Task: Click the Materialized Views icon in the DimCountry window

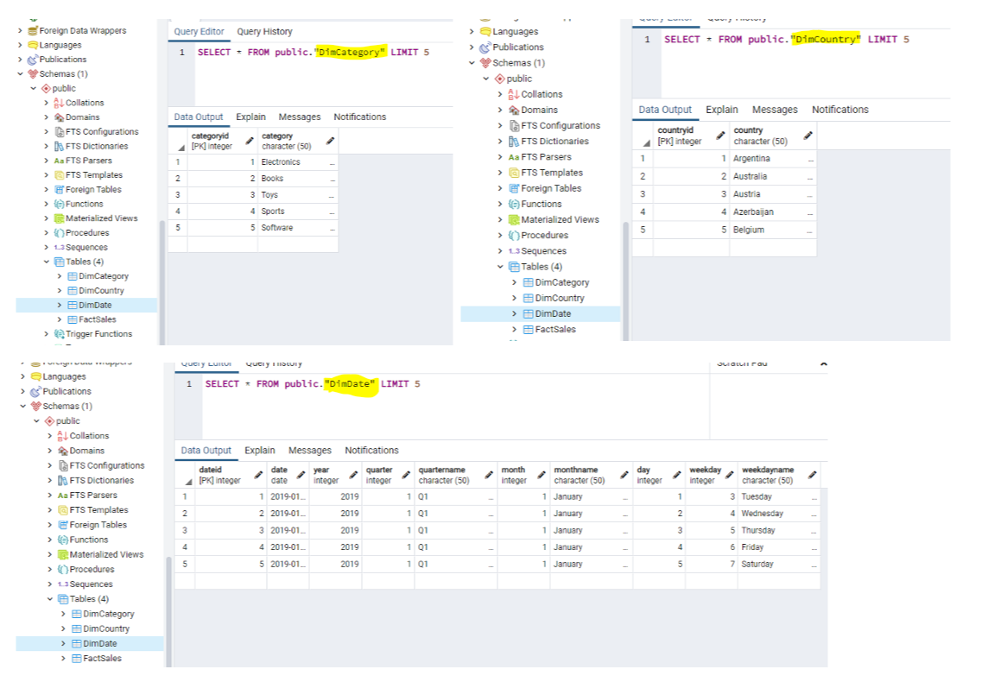Action: [514, 220]
